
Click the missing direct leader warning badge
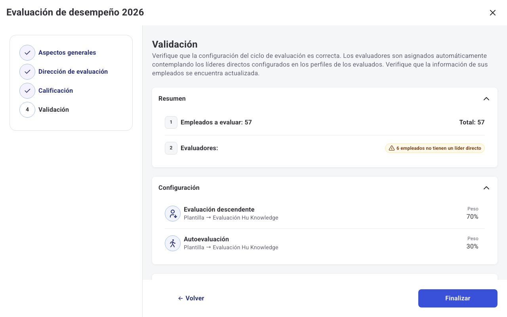[435, 148]
